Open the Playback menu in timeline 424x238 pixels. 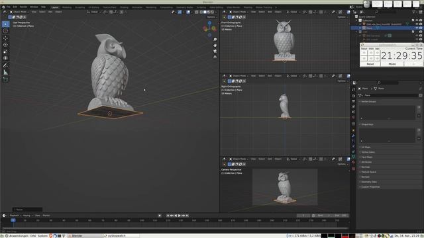click(15, 216)
